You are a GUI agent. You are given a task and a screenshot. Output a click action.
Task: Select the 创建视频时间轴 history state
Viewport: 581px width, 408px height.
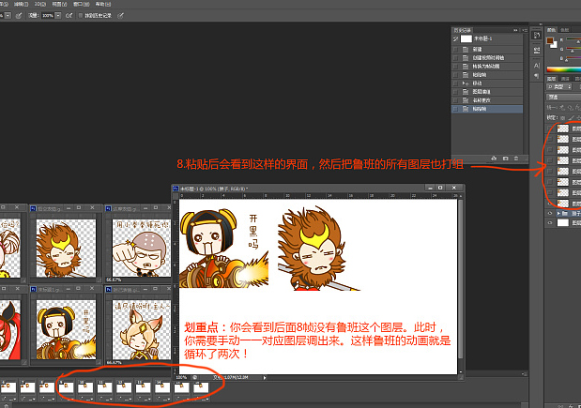coord(487,58)
